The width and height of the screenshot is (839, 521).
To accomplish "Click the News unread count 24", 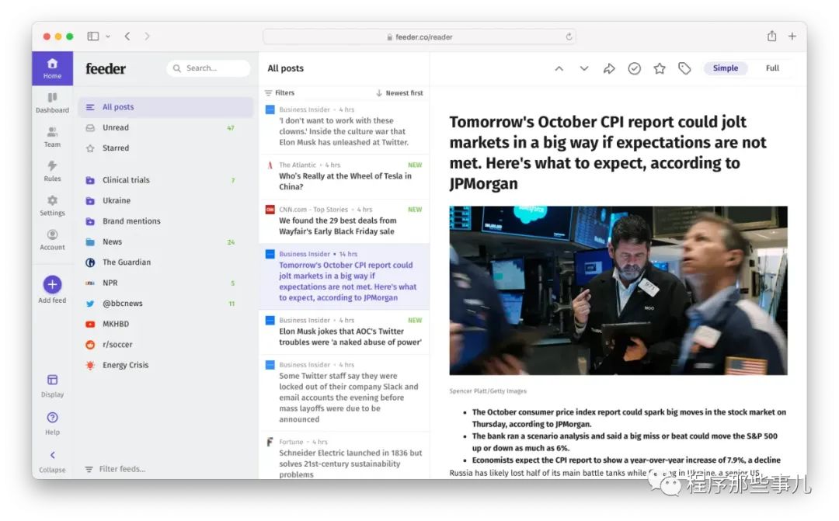I will coord(231,242).
